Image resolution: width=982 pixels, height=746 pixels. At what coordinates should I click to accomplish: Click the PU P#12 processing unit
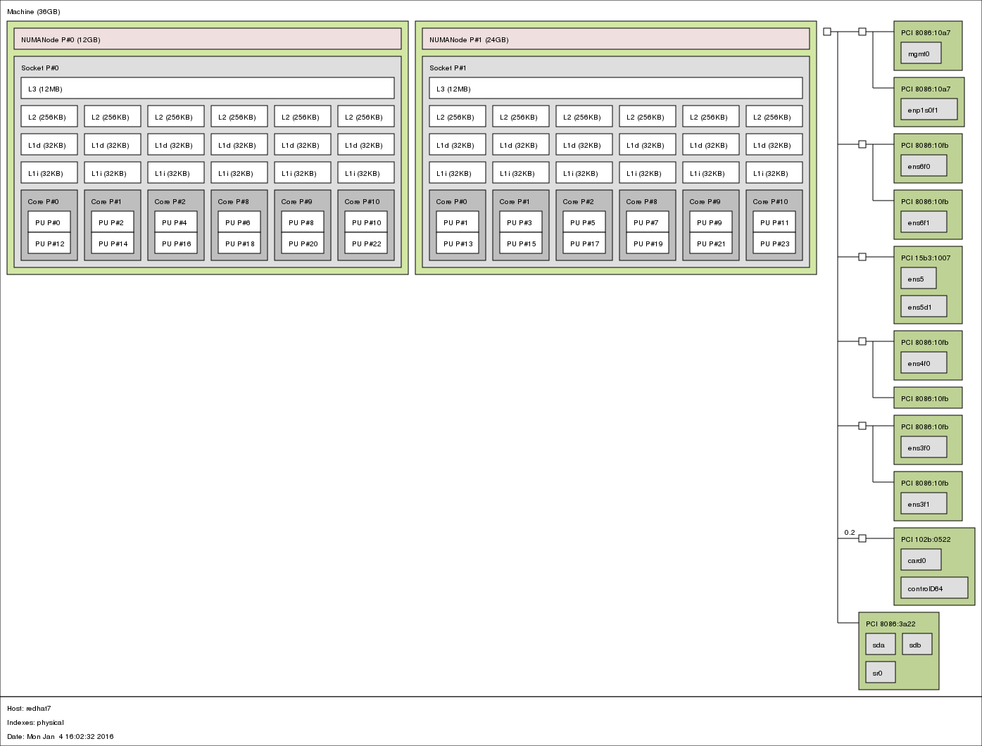pos(49,244)
